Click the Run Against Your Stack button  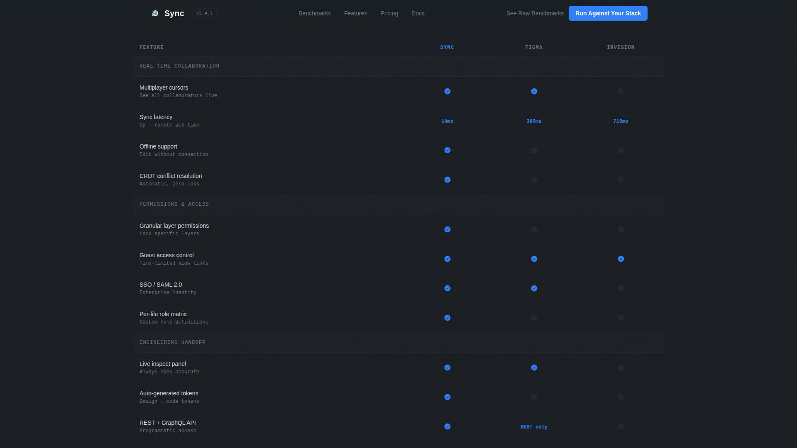(x=608, y=13)
